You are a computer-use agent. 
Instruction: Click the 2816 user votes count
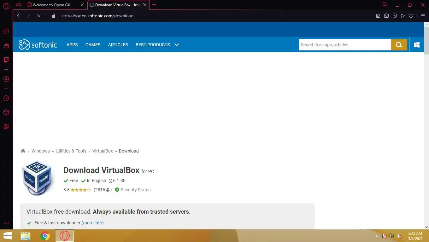point(103,190)
